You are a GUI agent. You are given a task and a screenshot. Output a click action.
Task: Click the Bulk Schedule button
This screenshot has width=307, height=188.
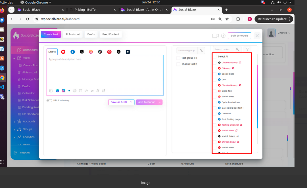coord(239,35)
